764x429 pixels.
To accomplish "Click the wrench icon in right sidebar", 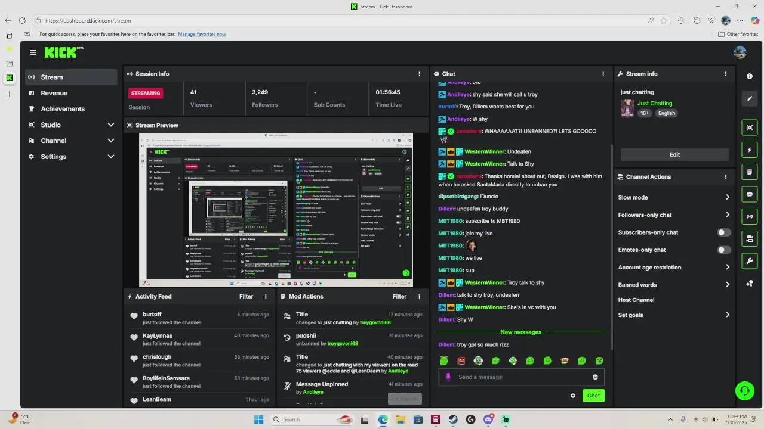I will 750,261.
